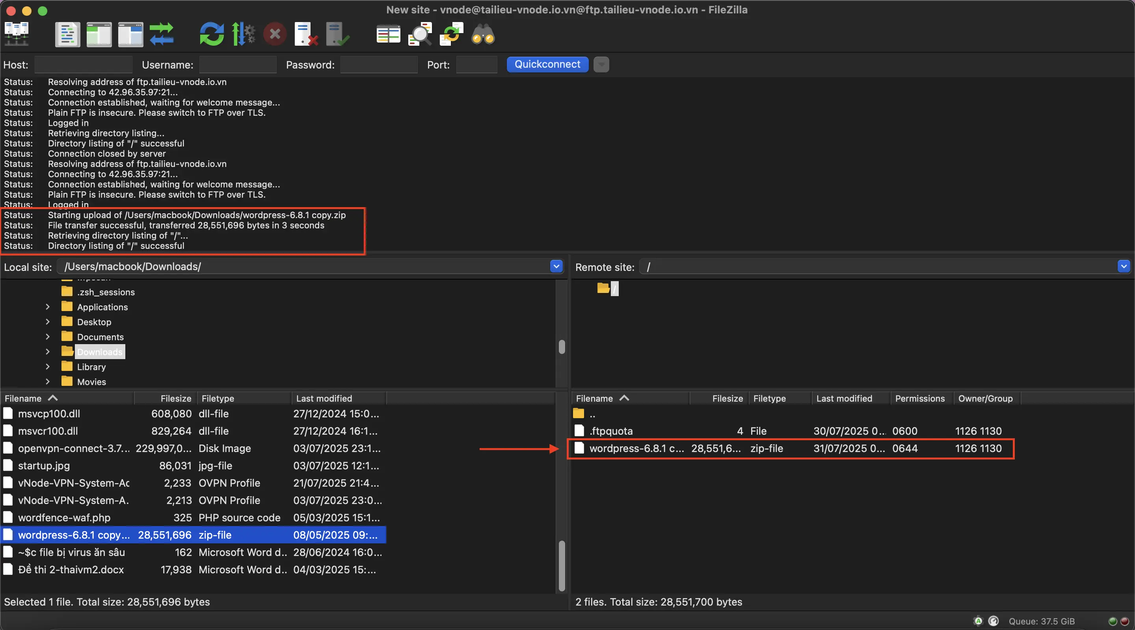This screenshot has width=1135, height=630.
Task: Select msvcr100.dll in local file list
Action: click(x=193, y=431)
